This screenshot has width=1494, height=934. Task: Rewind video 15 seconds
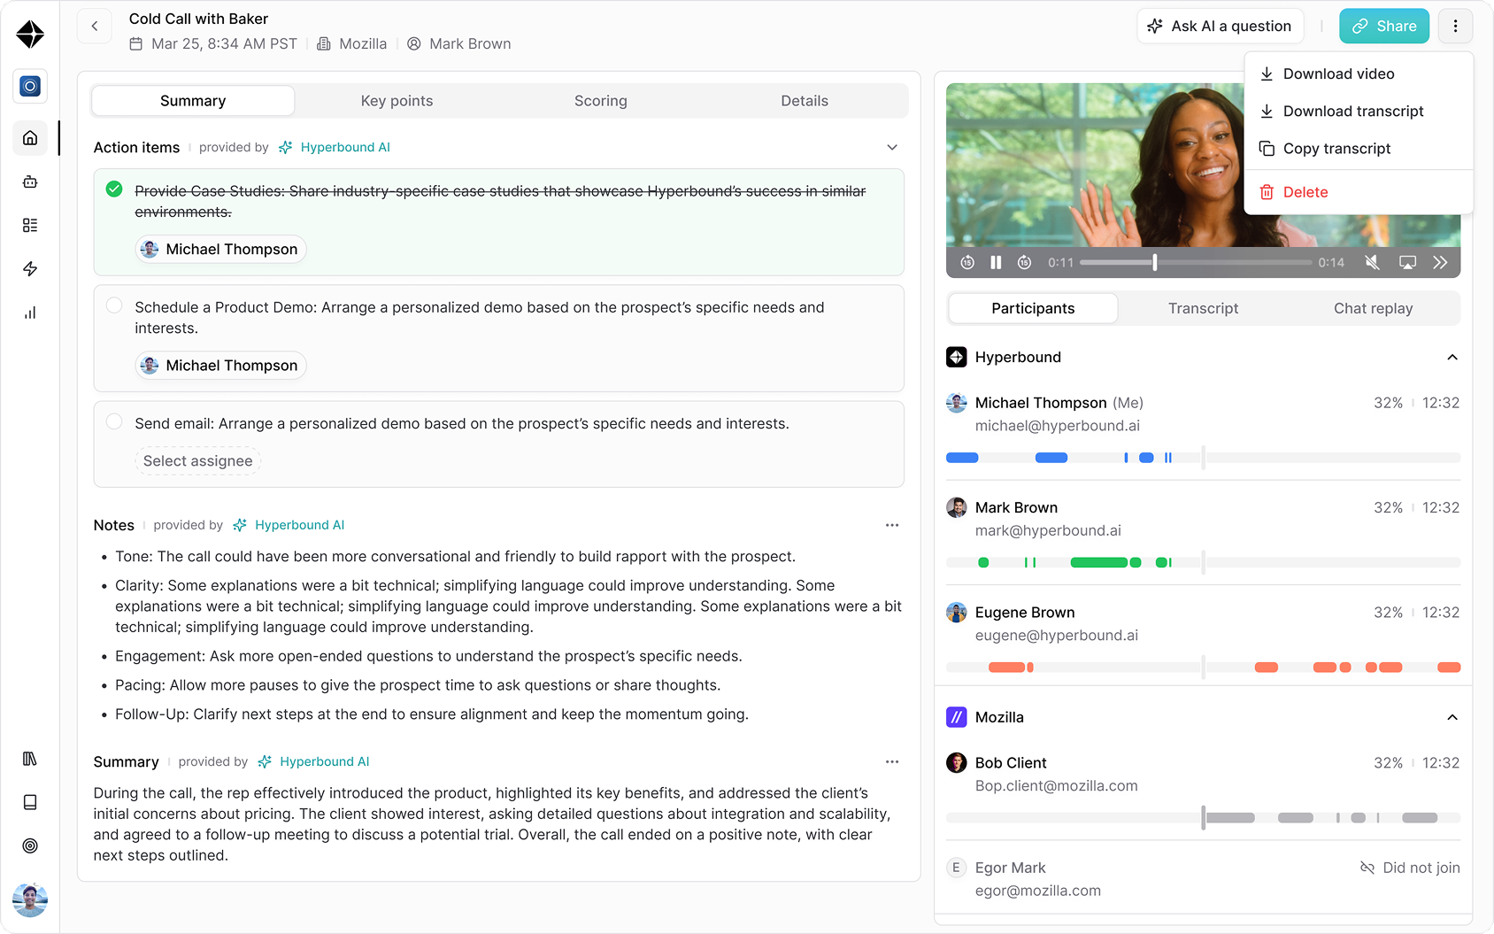pyautogui.click(x=967, y=262)
